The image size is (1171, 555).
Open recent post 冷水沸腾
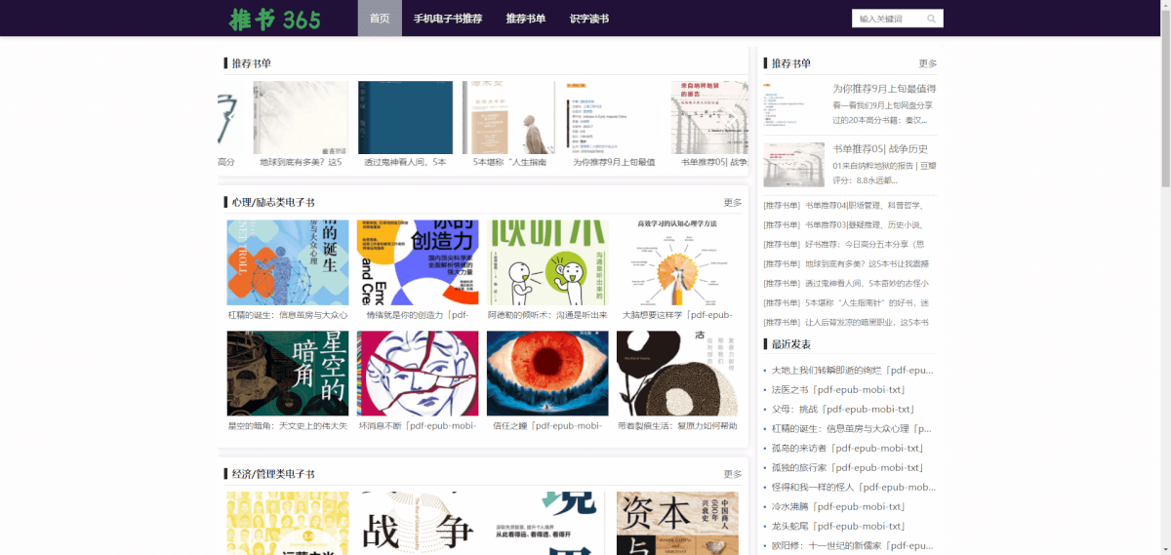pyautogui.click(x=836, y=506)
